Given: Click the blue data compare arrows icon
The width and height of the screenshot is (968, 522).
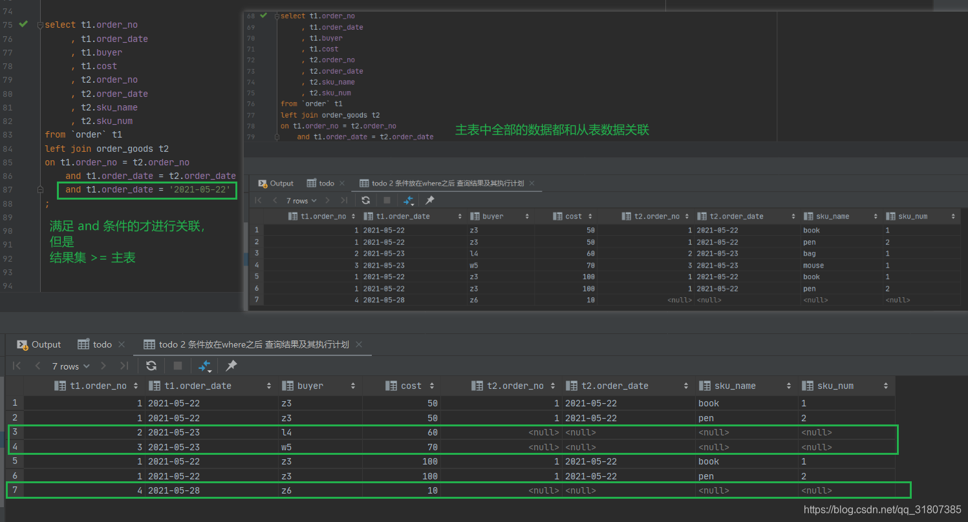Looking at the screenshot, I should [202, 365].
